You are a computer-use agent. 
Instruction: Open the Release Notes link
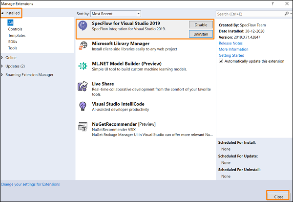tap(231, 43)
